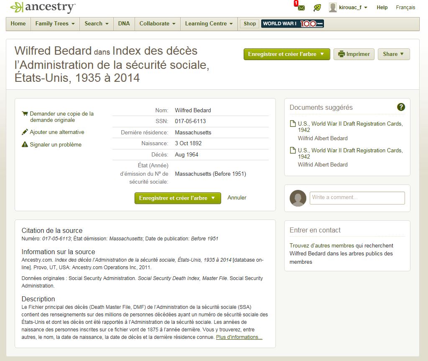The width and height of the screenshot is (428, 361).
Task: Click top Enregistrer et créer l'arbre button
Action: click(287, 54)
